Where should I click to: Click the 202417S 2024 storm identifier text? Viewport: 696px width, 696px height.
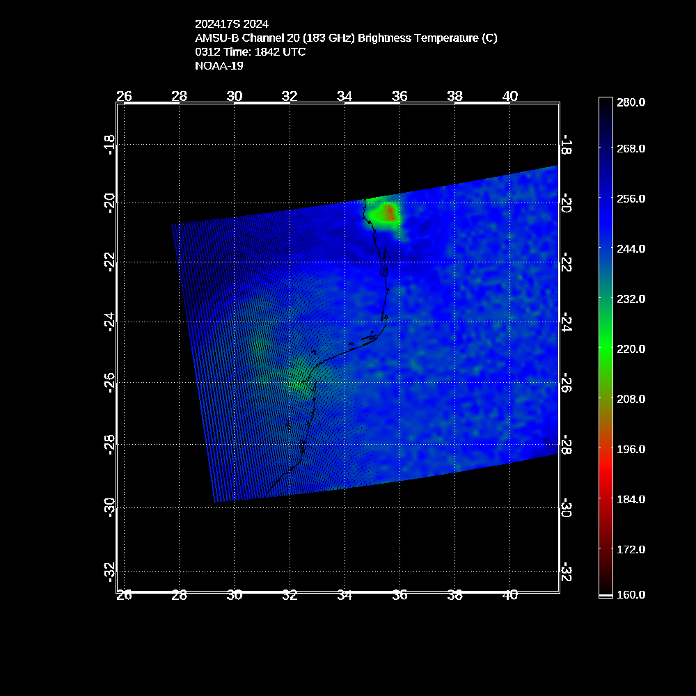[231, 24]
